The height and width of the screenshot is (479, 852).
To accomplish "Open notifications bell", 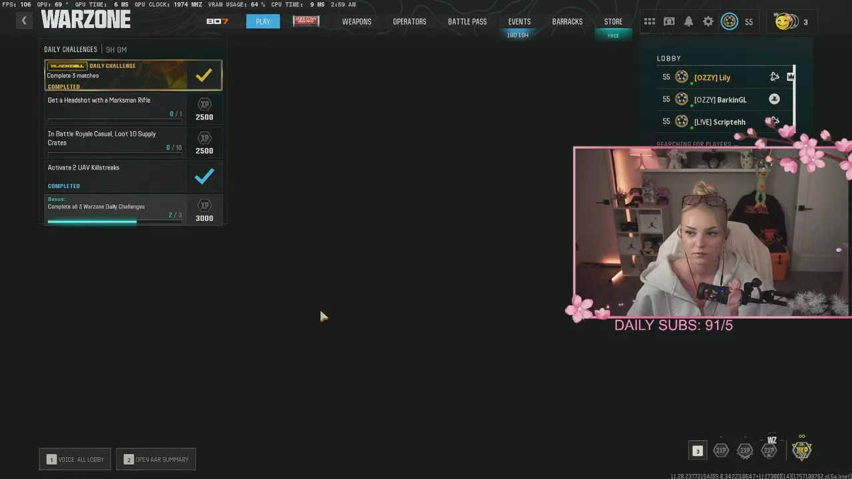I will coord(688,22).
